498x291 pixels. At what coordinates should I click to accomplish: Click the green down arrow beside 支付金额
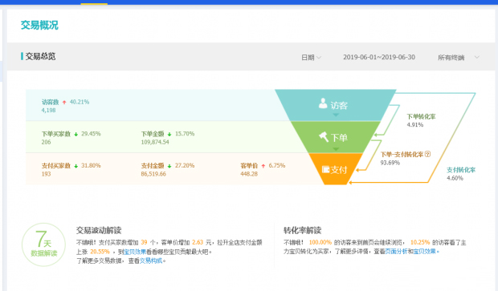pyautogui.click(x=169, y=166)
